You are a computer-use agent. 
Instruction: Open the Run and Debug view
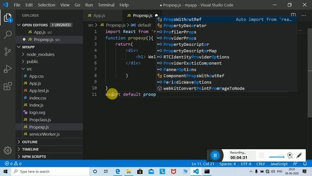(8, 69)
